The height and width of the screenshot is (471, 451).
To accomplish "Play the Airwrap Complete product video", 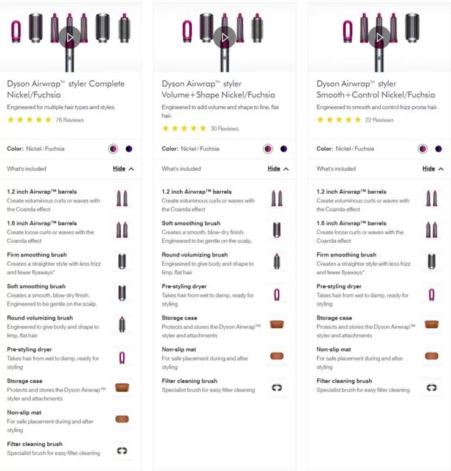I will coord(70,37).
